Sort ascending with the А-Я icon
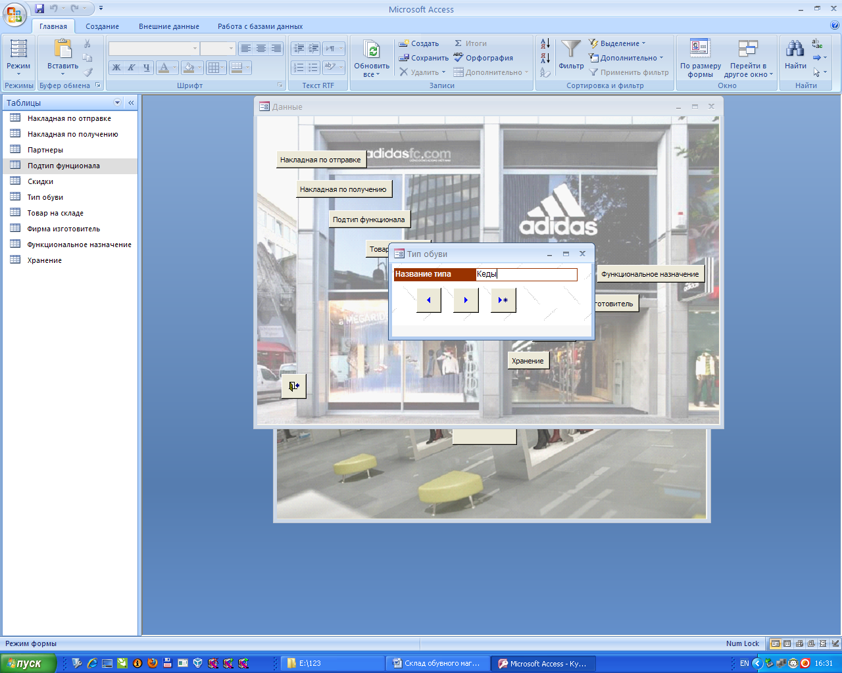 (545, 43)
